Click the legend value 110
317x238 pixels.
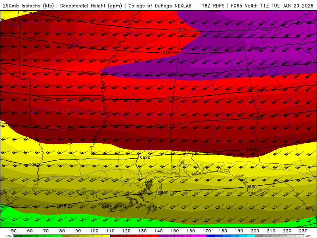pos(111,231)
